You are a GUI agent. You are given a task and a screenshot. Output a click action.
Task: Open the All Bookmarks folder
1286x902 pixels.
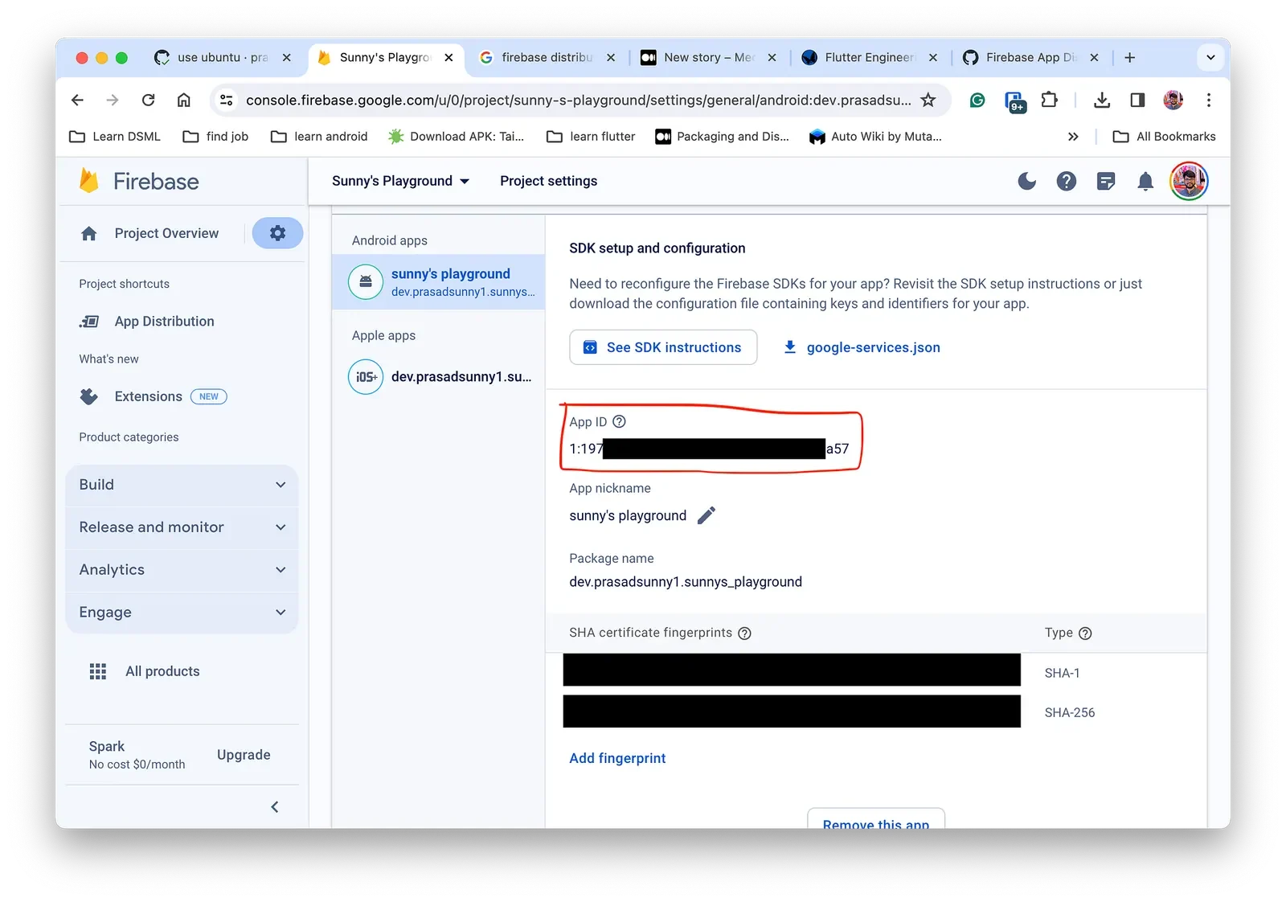pos(1164,137)
